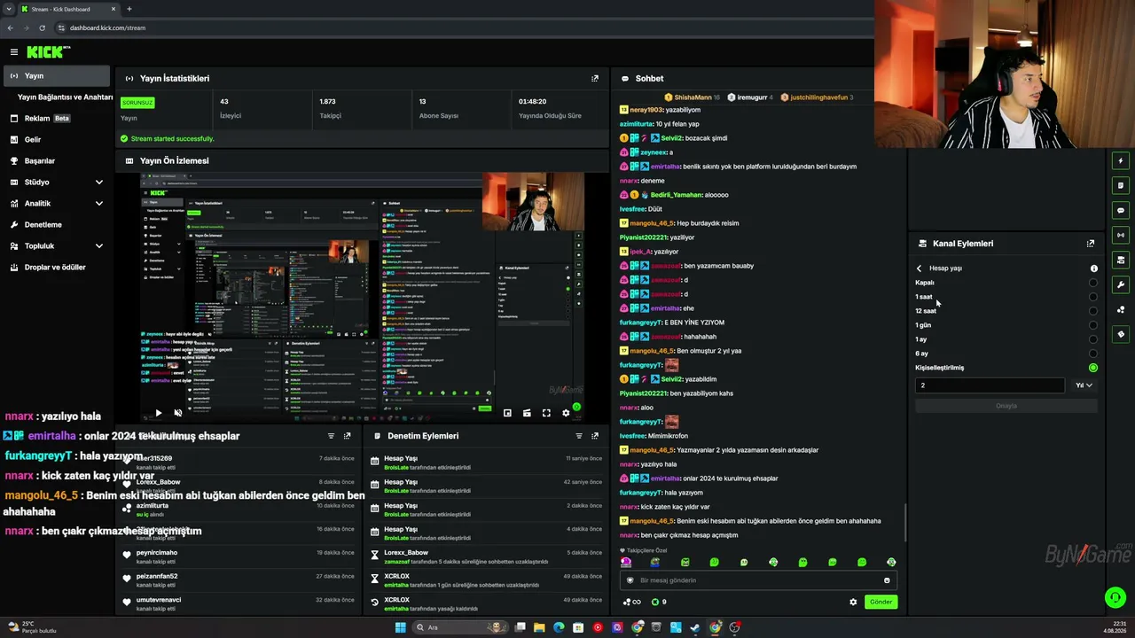
Task: Select the 1 saat radio option
Action: click(1092, 297)
